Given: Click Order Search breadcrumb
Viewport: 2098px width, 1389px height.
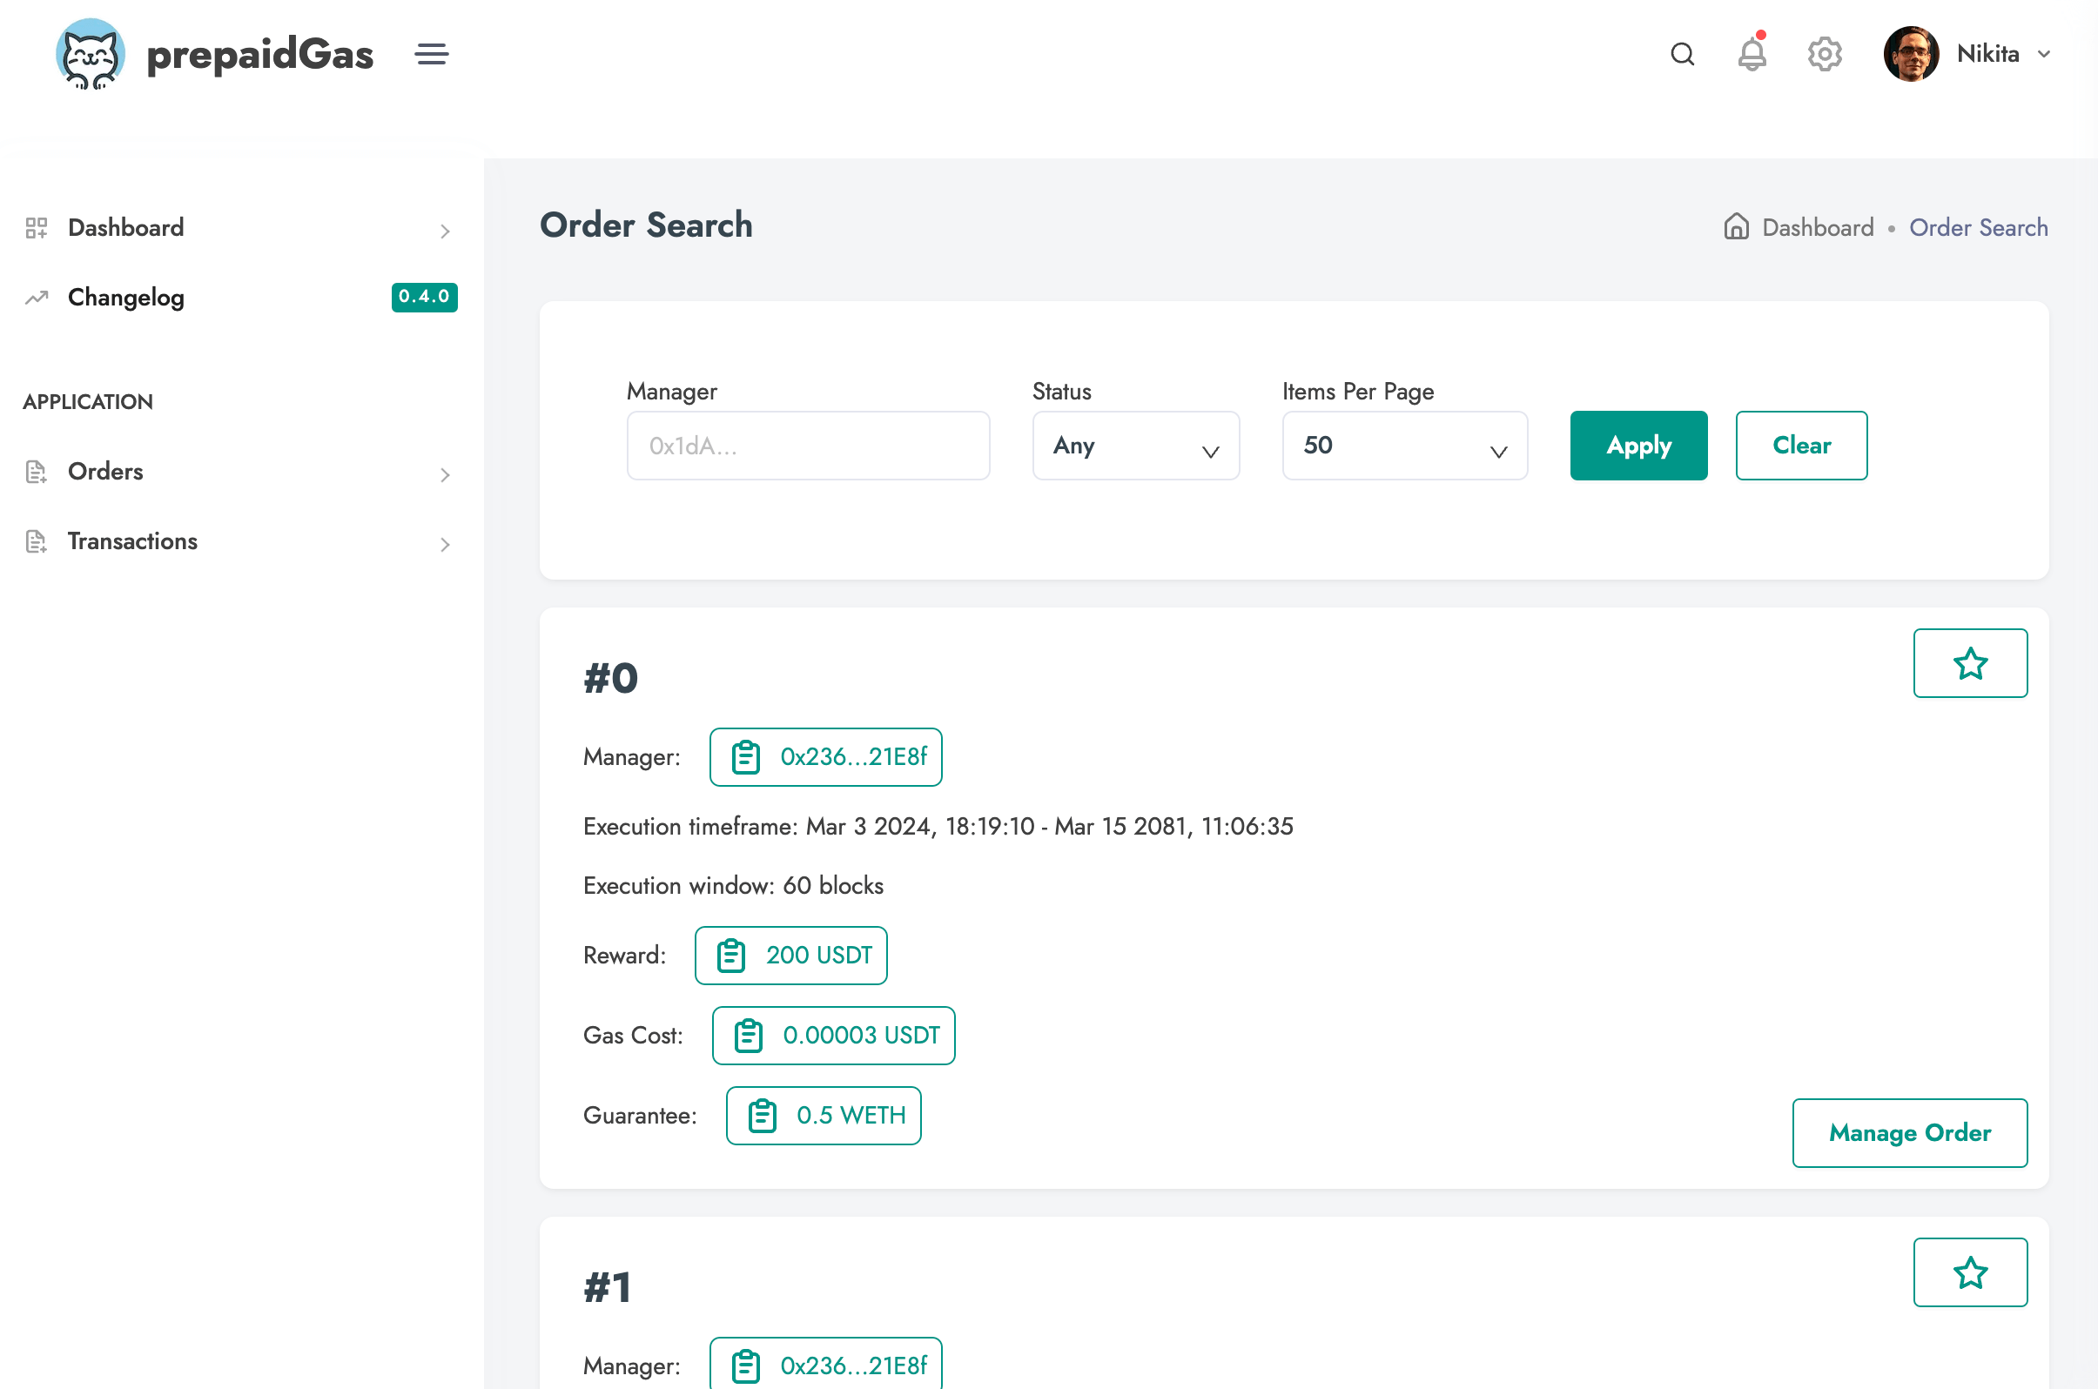Looking at the screenshot, I should pos(1979,228).
